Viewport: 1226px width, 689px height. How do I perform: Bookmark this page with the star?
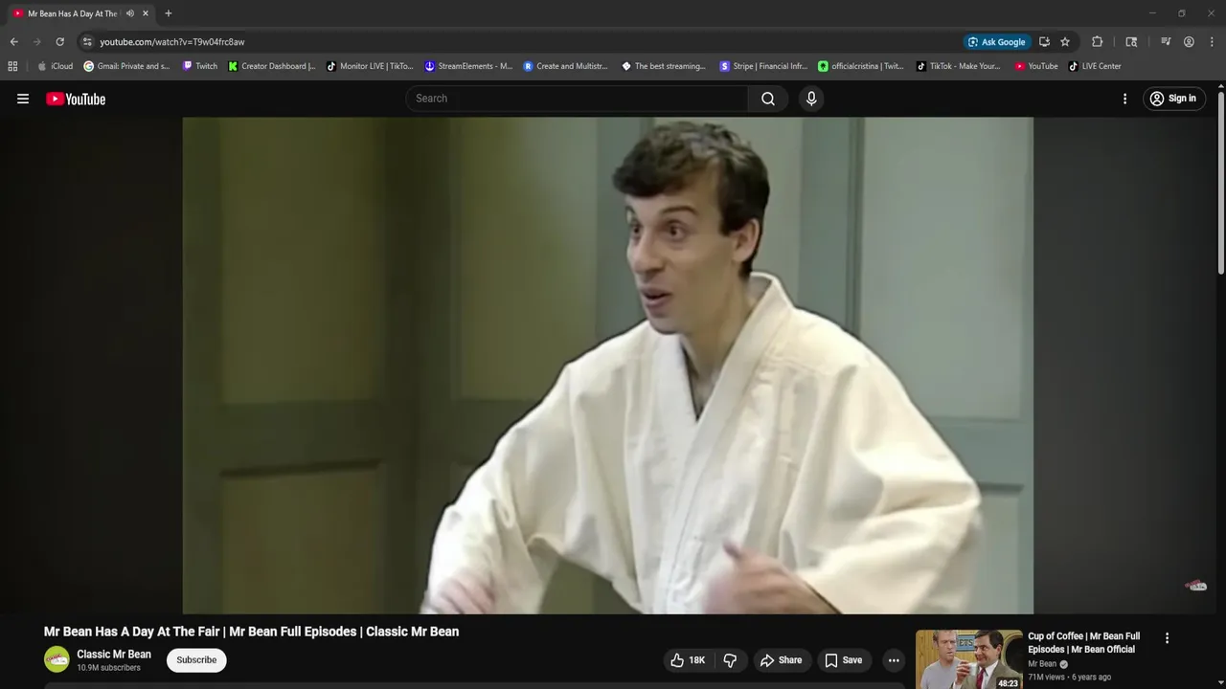click(1065, 42)
